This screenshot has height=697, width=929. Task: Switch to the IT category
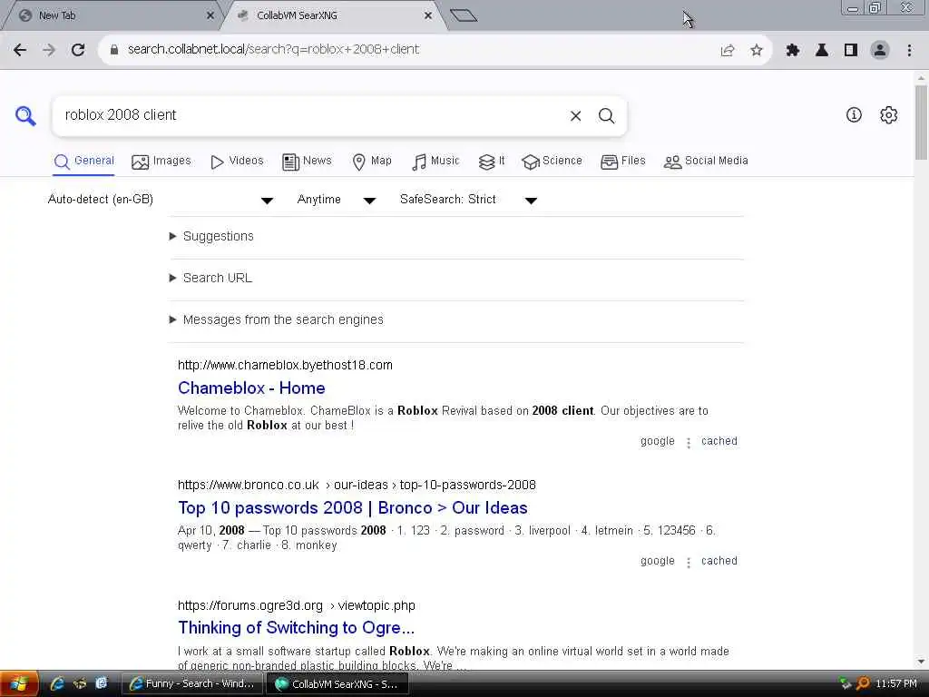pos(491,162)
